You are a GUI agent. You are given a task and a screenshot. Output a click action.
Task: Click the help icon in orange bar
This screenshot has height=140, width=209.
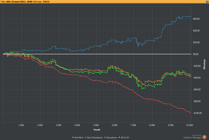[x=207, y=1]
